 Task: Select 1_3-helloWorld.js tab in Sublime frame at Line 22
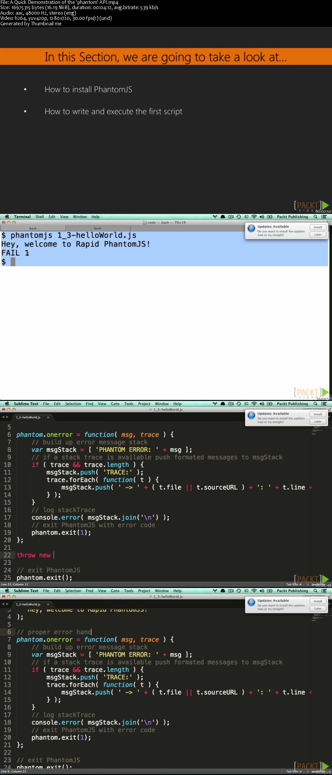click(32, 417)
